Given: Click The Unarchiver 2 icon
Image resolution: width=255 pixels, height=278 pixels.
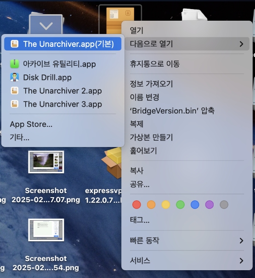Looking at the screenshot, I should point(15,91).
